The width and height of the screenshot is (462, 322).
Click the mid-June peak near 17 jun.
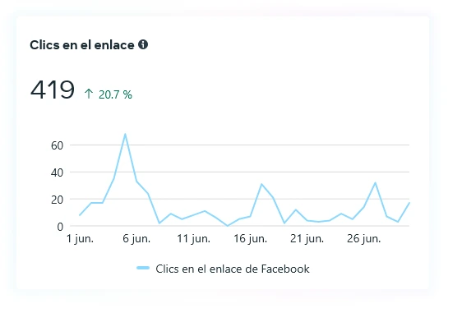(x=261, y=184)
